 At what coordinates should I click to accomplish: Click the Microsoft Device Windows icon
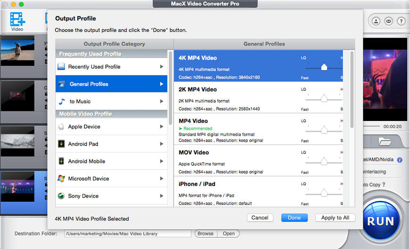click(61, 178)
